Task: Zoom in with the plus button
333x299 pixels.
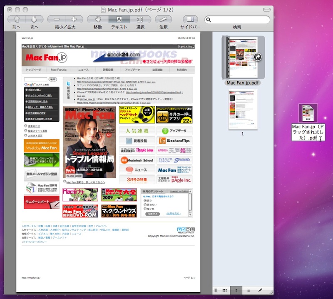Action: [74, 19]
